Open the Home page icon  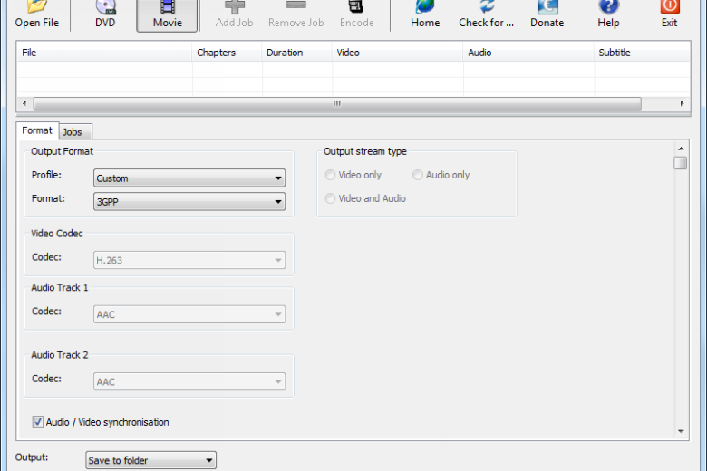(x=425, y=14)
